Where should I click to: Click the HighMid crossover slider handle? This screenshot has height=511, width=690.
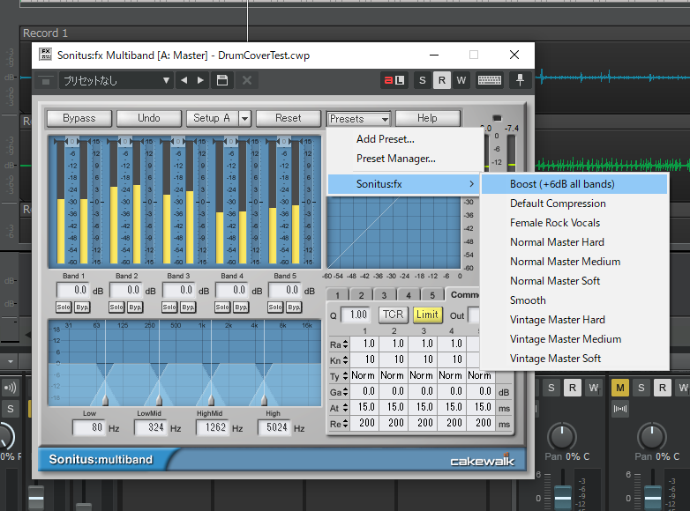coord(211,399)
